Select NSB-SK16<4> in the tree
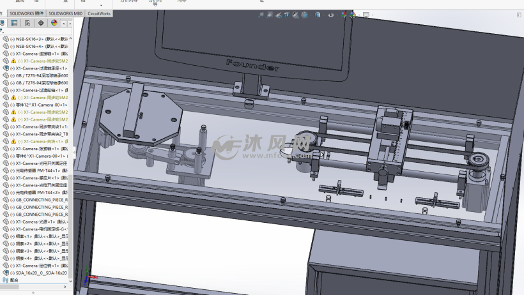The width and height of the screenshot is (524, 295). tap(39, 46)
